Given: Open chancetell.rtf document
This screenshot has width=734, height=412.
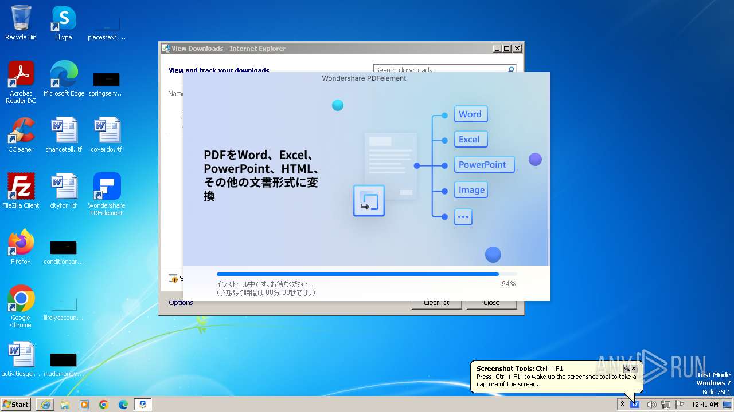Looking at the screenshot, I should tap(64, 135).
